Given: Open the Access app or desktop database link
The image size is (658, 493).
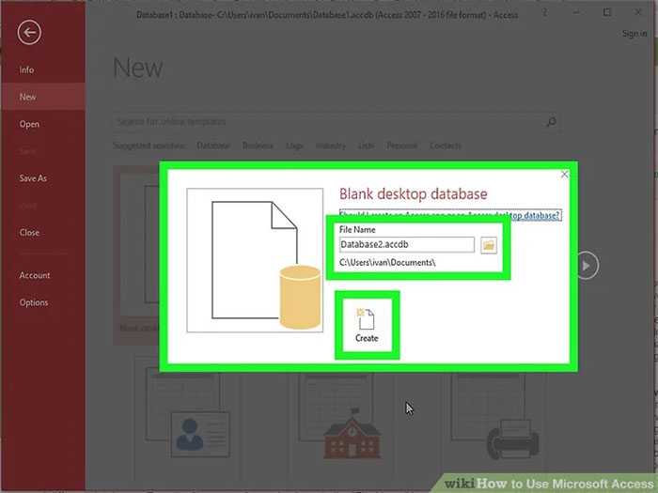Looking at the screenshot, I should point(450,215).
